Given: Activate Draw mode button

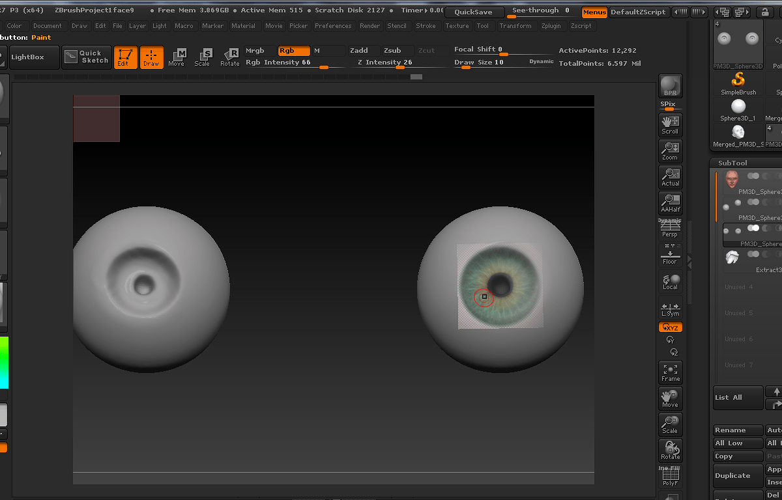Looking at the screenshot, I should 151,57.
